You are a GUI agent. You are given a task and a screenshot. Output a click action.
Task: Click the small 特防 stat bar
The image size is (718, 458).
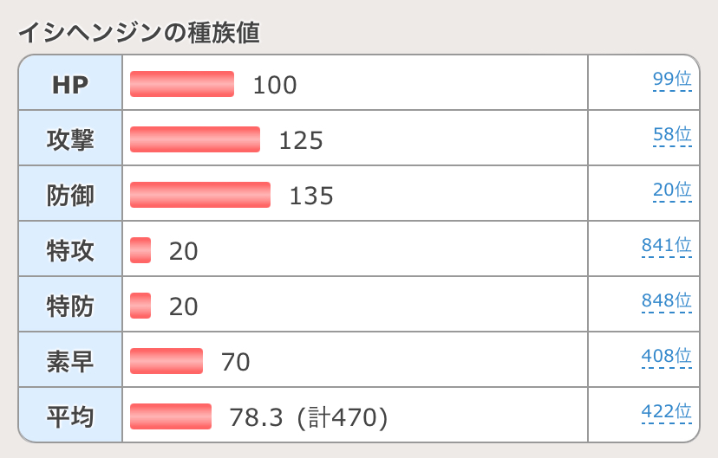tap(140, 306)
